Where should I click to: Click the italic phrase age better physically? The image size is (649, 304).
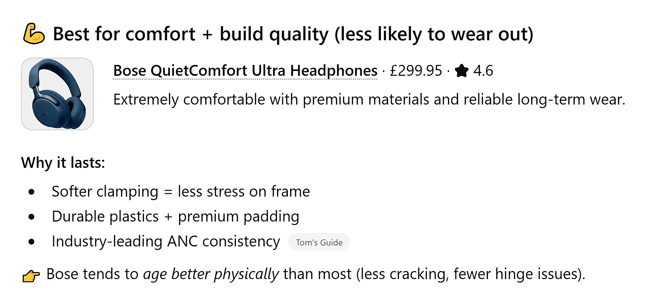pyautogui.click(x=211, y=274)
